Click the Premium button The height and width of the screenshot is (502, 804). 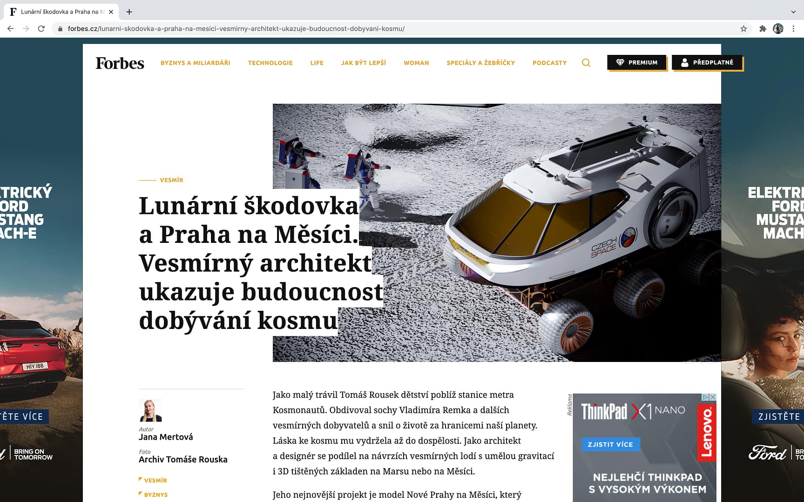[636, 62]
